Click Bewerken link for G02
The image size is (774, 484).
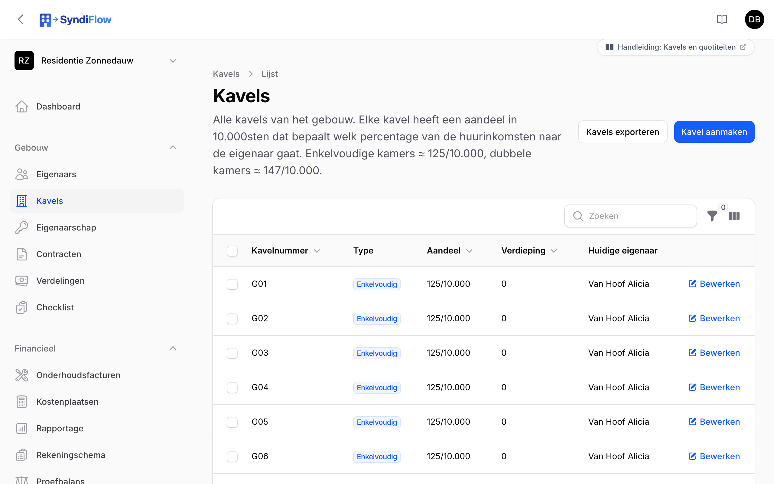(x=714, y=319)
